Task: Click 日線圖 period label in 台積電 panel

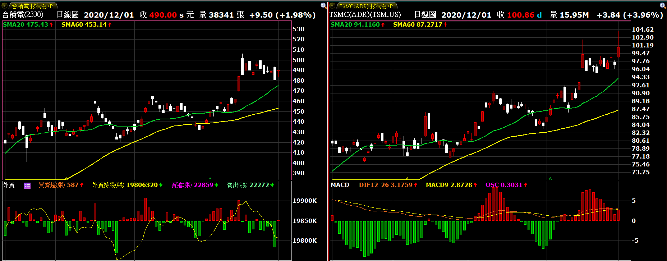Action: point(68,15)
